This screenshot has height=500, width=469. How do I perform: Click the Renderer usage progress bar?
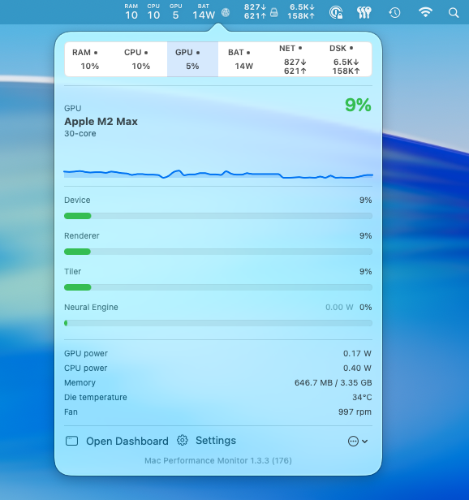click(218, 252)
